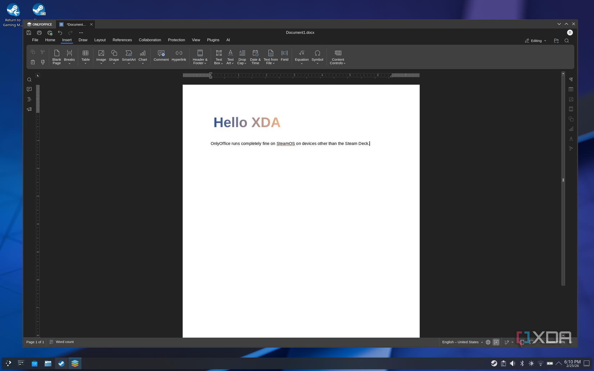Open the Feedback & Support sidebar icon
The image size is (594, 371).
tap(29, 109)
